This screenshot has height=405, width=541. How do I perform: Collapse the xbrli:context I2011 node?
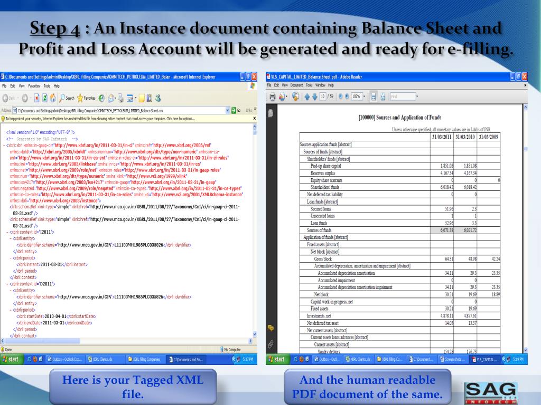7,232
